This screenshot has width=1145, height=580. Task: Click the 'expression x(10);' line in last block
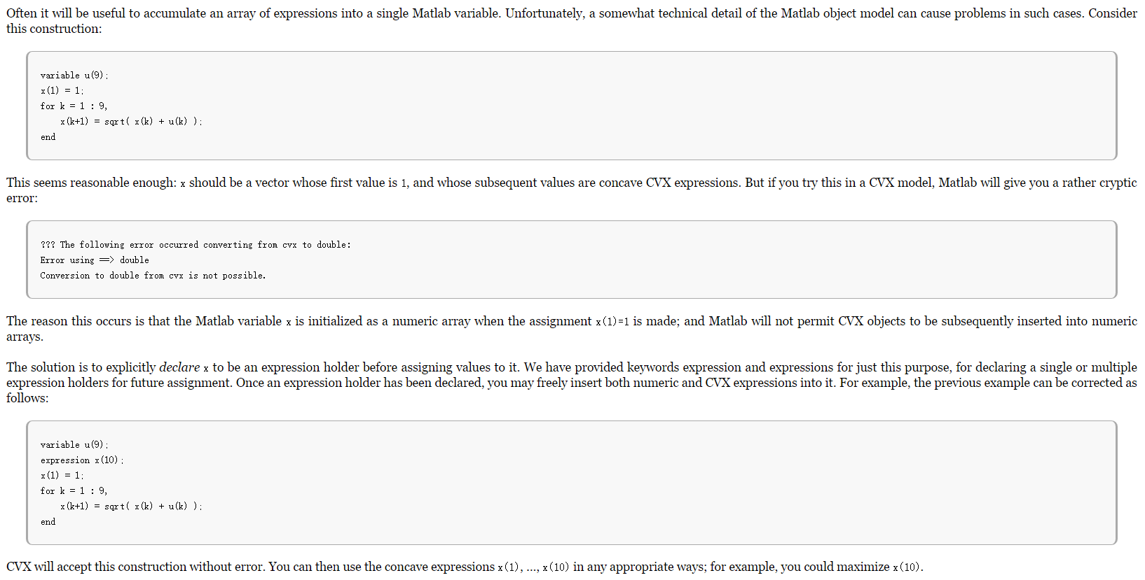click(82, 460)
